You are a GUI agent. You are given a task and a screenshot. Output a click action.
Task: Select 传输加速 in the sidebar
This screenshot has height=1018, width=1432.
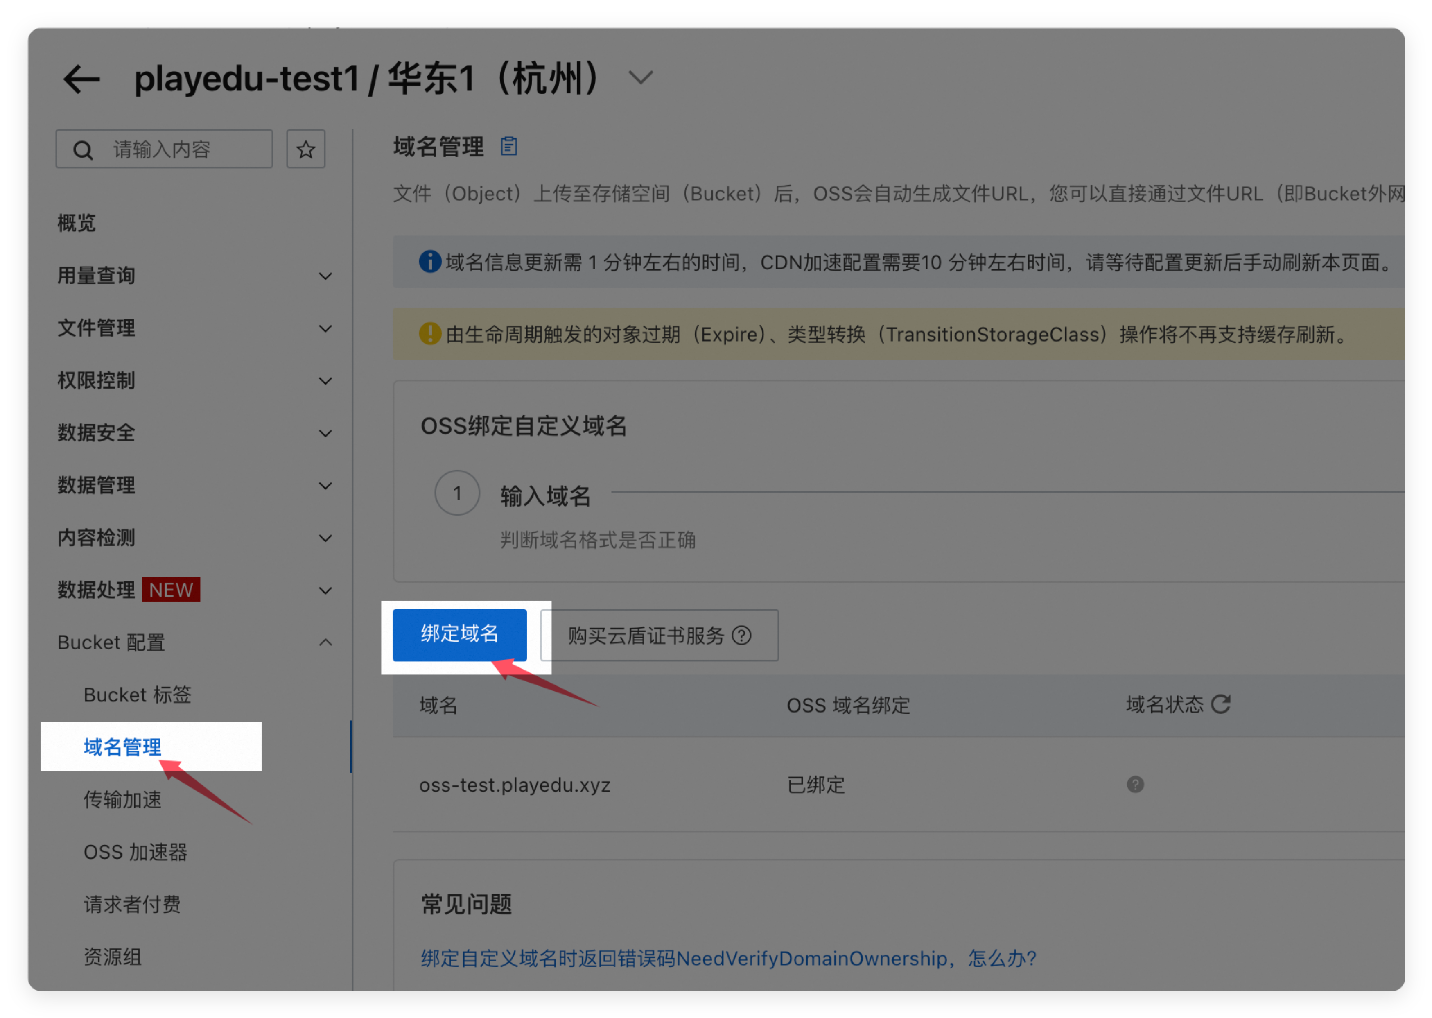click(123, 799)
